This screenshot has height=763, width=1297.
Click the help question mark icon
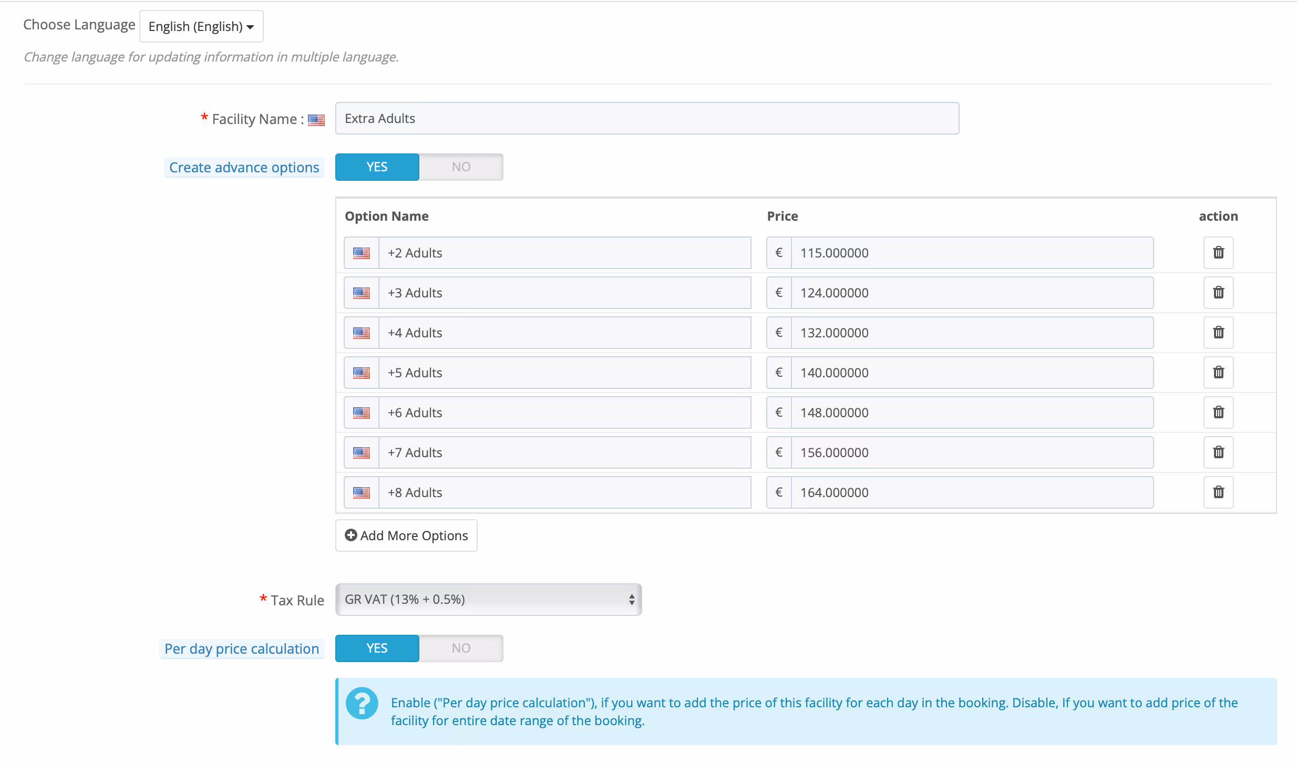(x=362, y=703)
